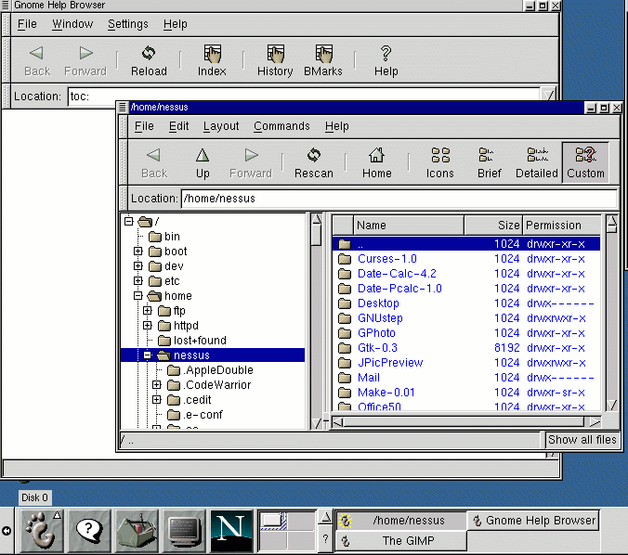Screen dimensions: 628x555
Task: Sort by the Size column header
Action: pos(493,226)
